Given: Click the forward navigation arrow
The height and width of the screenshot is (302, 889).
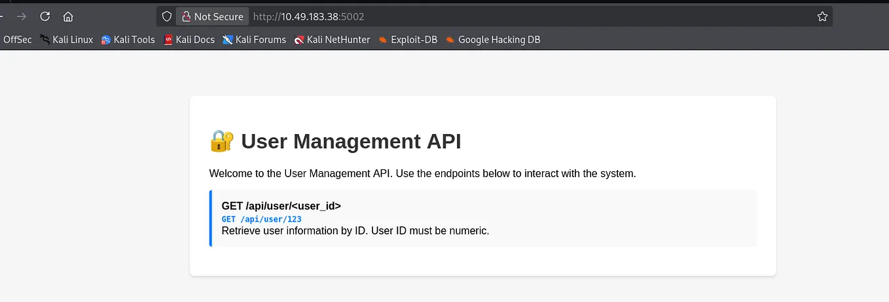Looking at the screenshot, I should pos(22,17).
